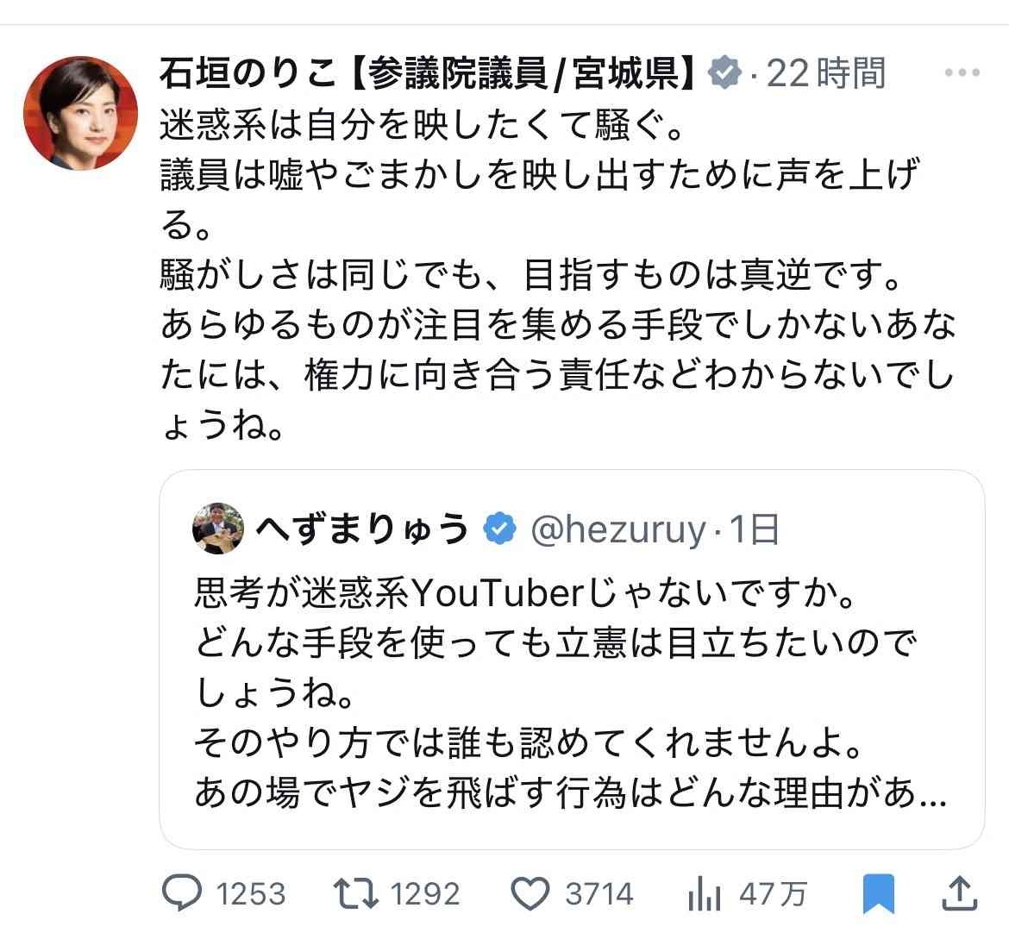Click the verified badge next to 石垣のりこ

coord(724,74)
